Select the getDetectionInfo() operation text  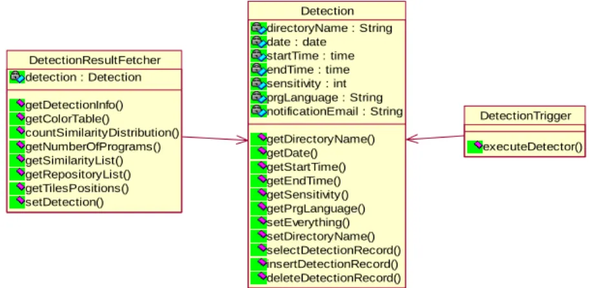(x=74, y=105)
